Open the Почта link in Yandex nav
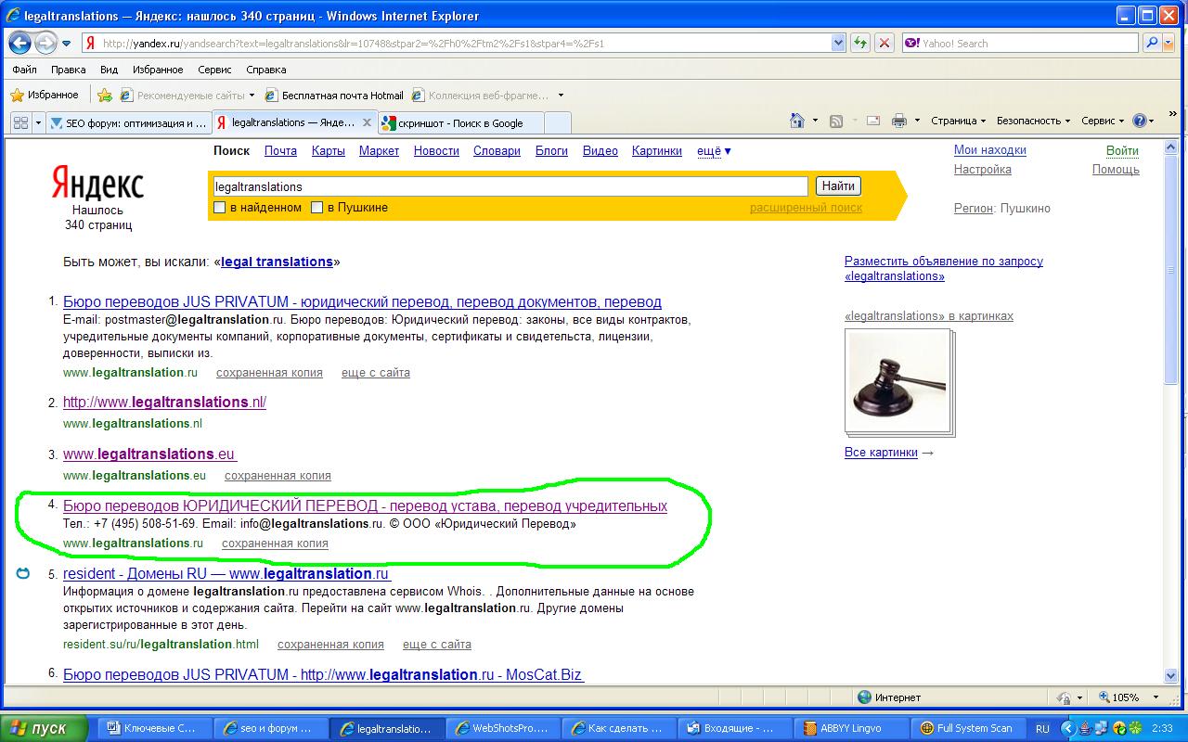Image resolution: width=1188 pixels, height=742 pixels. click(x=280, y=151)
